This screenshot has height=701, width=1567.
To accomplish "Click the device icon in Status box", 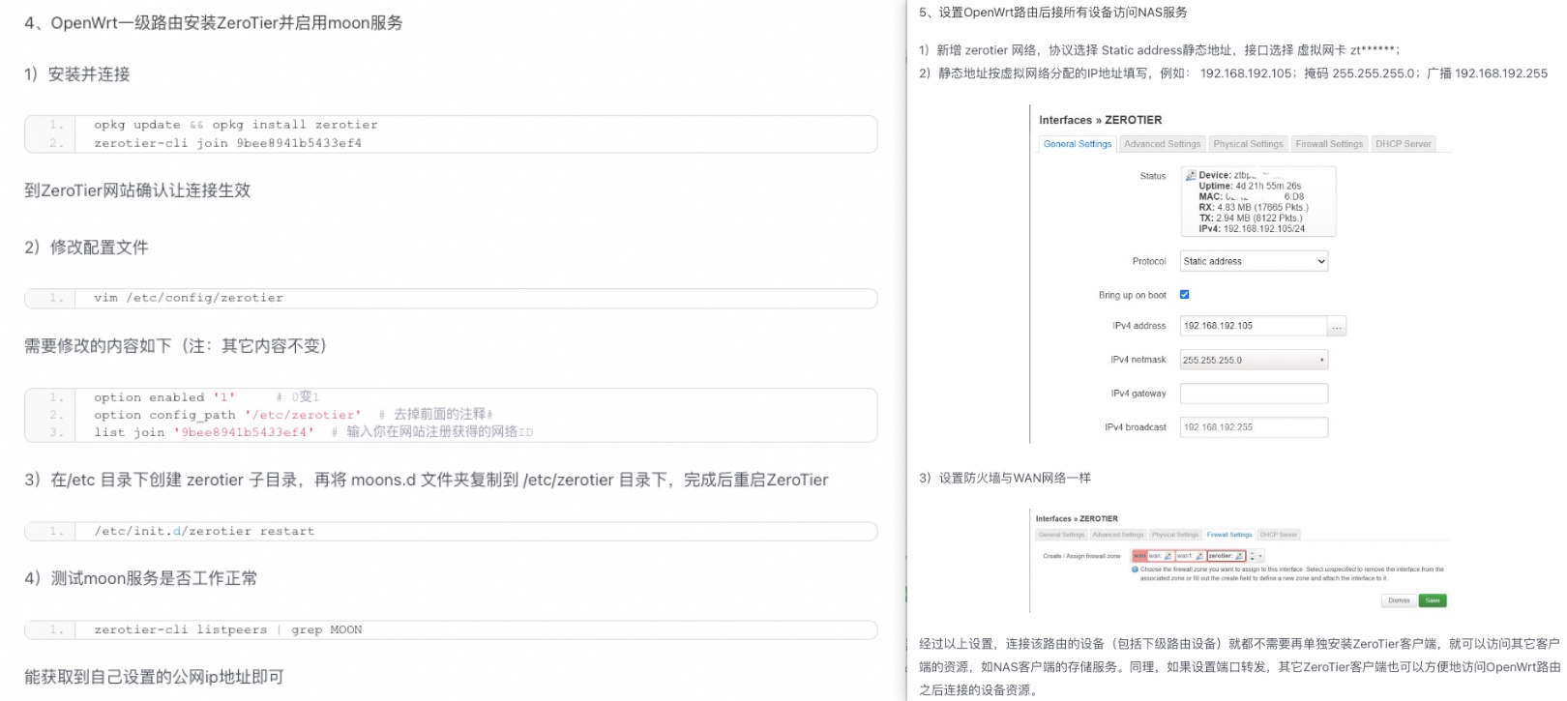I will (x=1191, y=176).
